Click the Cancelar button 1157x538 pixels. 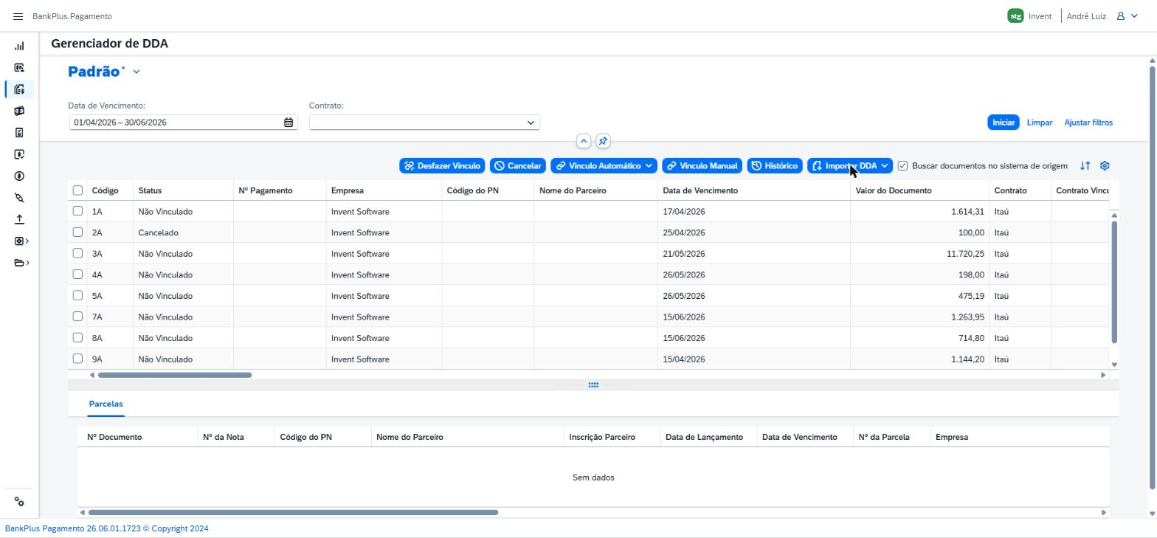(518, 166)
